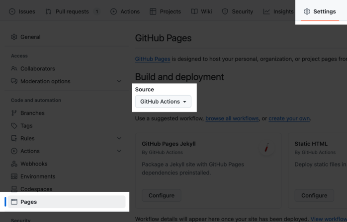Open the Pull requests tab
This screenshot has width=347, height=222.
click(x=73, y=11)
